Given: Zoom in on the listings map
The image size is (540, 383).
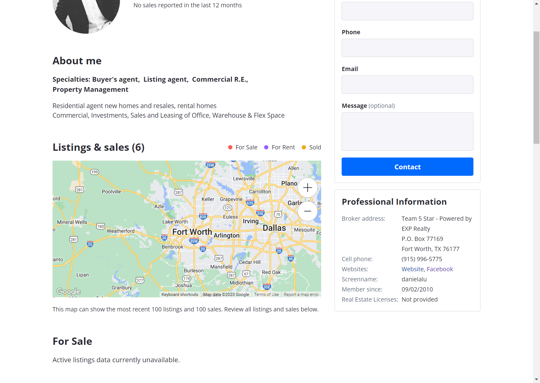Looking at the screenshot, I should pos(307,188).
